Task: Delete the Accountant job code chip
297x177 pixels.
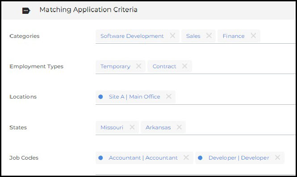Action: [186, 157]
